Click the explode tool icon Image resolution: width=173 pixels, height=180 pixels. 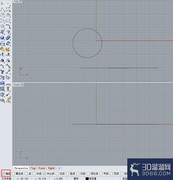(8, 49)
